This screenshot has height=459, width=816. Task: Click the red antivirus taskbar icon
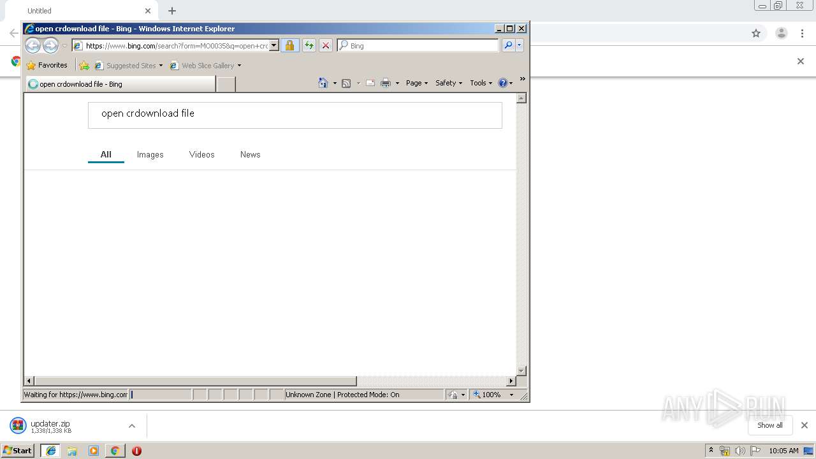(x=136, y=451)
